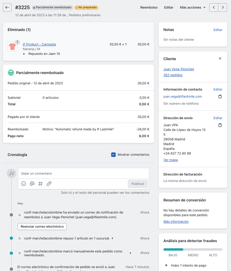The height and width of the screenshot is (271, 231).
Task: Click the MEDIO risk label
Action: 193,255
